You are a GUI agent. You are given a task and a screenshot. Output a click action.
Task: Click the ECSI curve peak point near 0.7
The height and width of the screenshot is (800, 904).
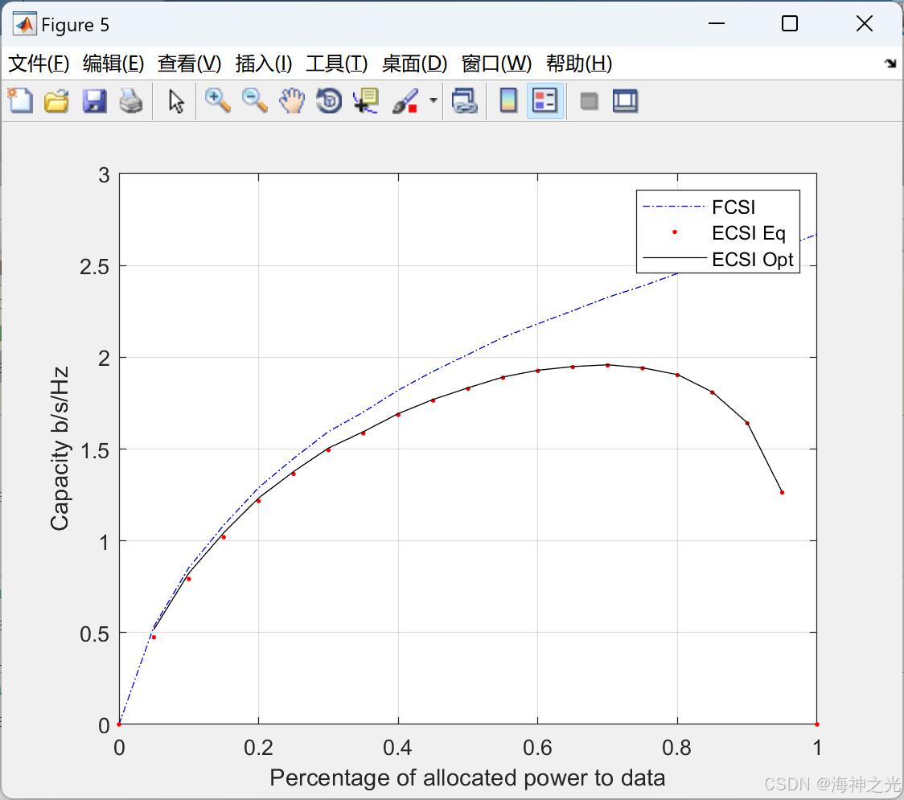coord(608,365)
